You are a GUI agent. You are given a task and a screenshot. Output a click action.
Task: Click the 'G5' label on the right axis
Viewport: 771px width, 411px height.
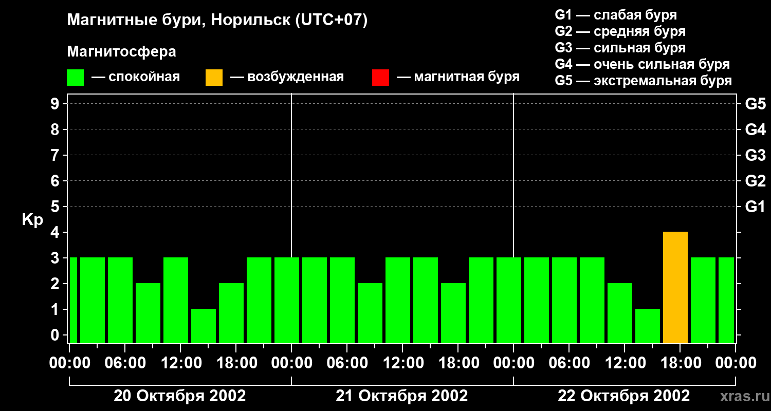pos(756,104)
